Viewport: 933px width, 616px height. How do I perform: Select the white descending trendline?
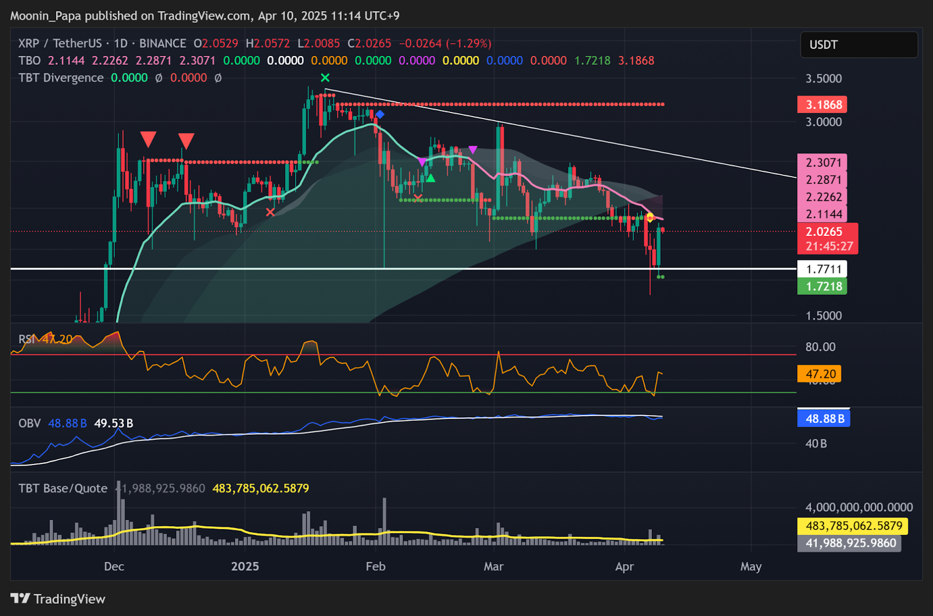560,133
